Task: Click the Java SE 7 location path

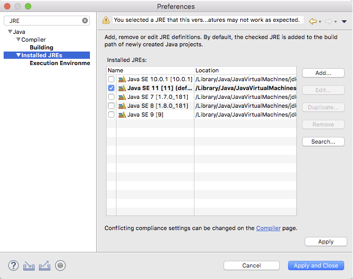Action: tap(246, 97)
